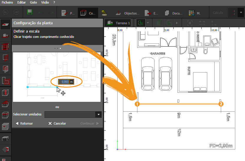
Task: Toggle the Co... construction mode tab
Action: point(88,13)
